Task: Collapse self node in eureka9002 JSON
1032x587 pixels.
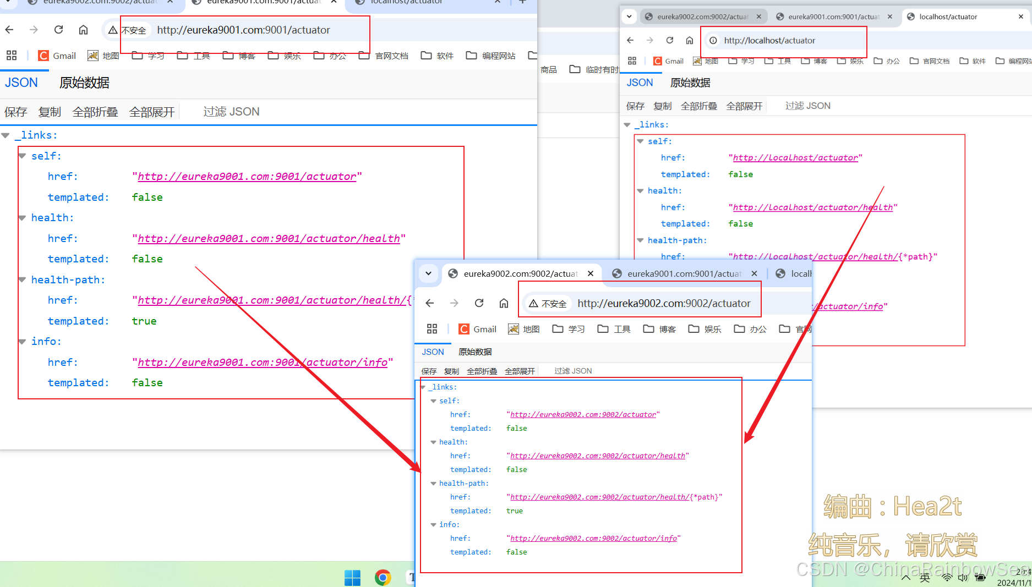Action: tap(434, 401)
